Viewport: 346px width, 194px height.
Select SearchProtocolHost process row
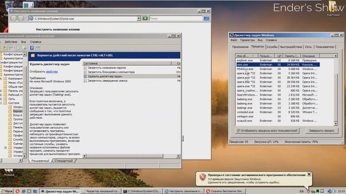click(x=278, y=95)
